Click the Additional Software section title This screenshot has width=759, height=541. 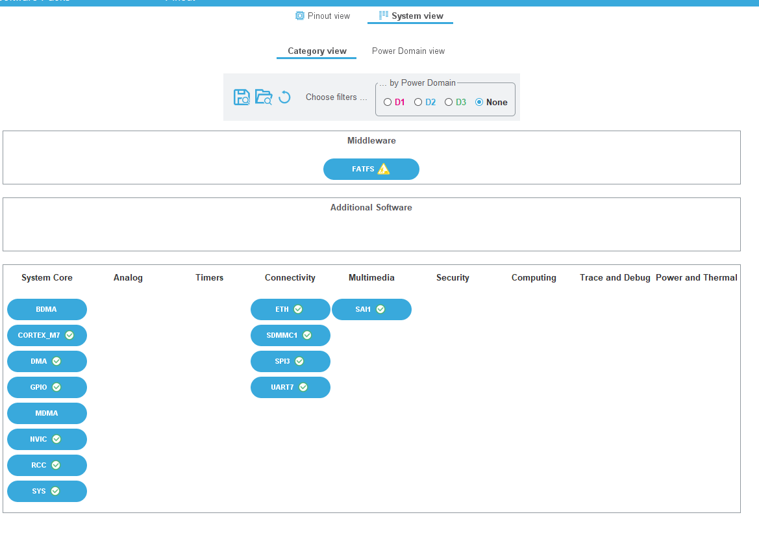pos(371,207)
